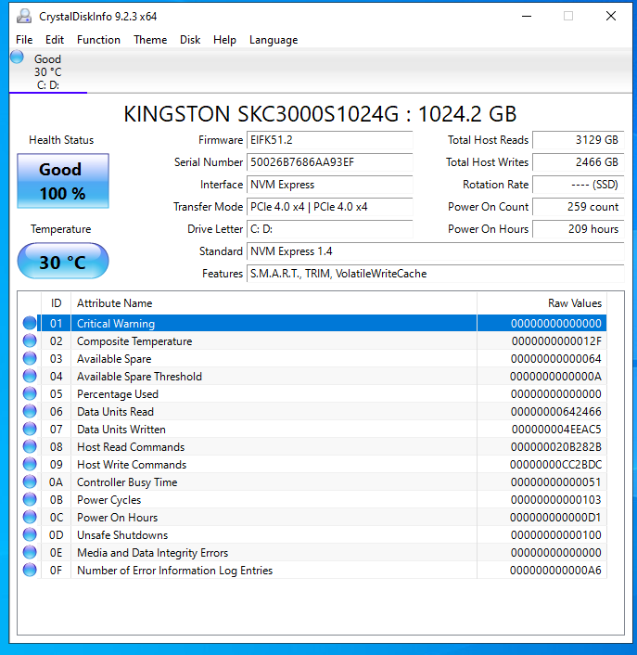
Task: Click the status orb for Power On Hours row
Action: [30, 517]
